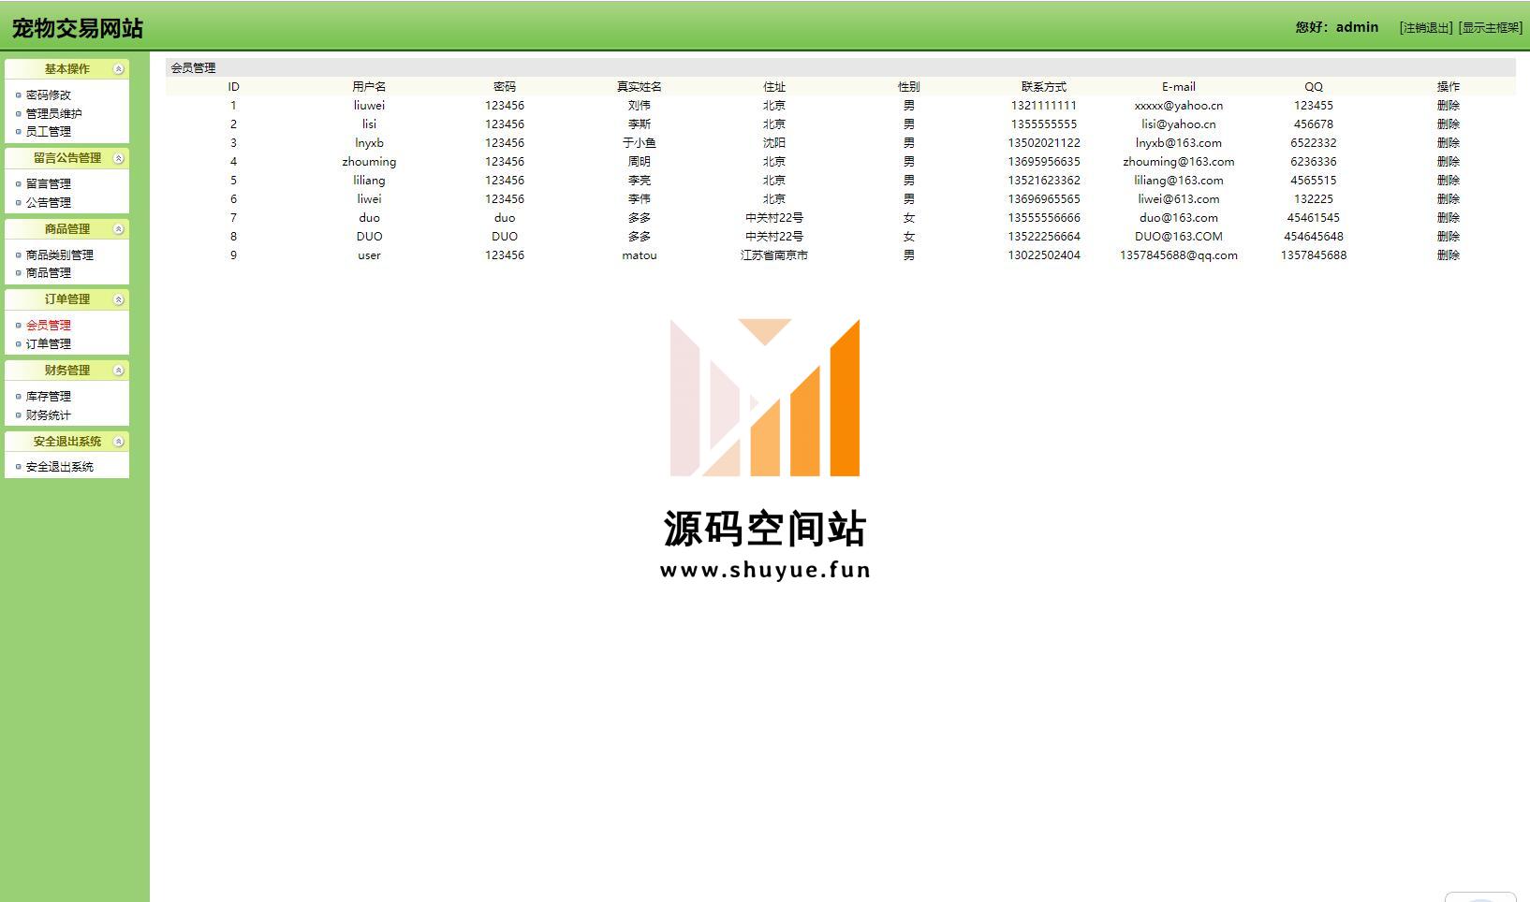Viewport: 1530px width, 902px height.
Task: Click address cell 沈阳
Action: point(774,142)
